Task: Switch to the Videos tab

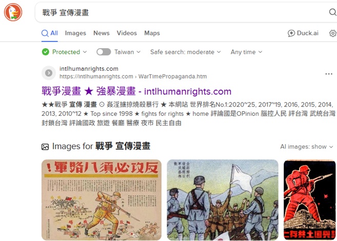Action: 127,33
